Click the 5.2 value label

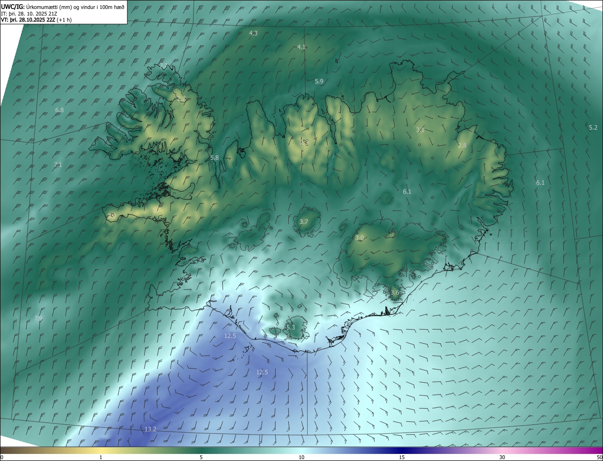point(593,127)
